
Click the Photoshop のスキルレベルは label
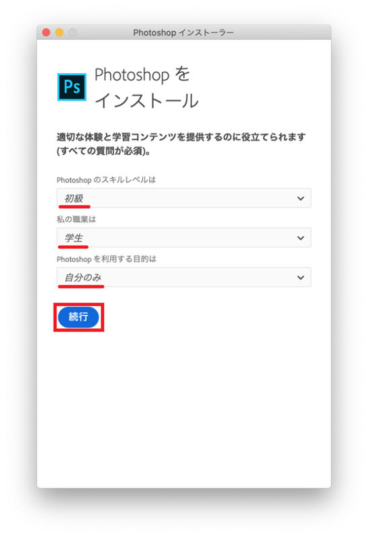click(x=106, y=180)
